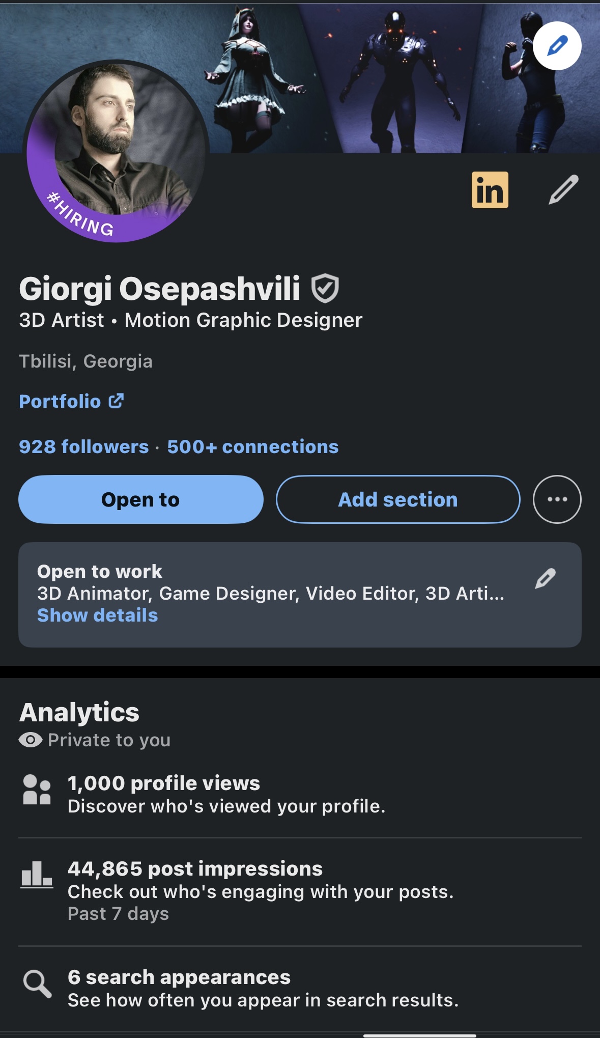Tap the profile views people icon

pyautogui.click(x=37, y=790)
